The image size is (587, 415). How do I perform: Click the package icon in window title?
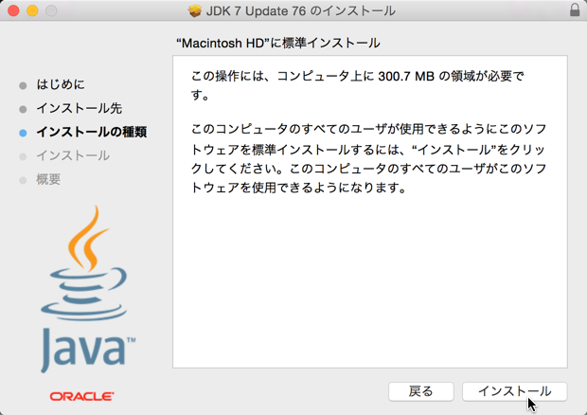coord(195,10)
